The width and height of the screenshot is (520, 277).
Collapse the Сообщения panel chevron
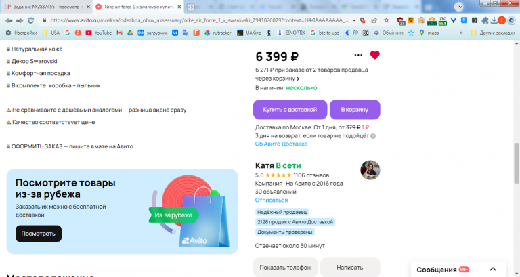[493, 269]
